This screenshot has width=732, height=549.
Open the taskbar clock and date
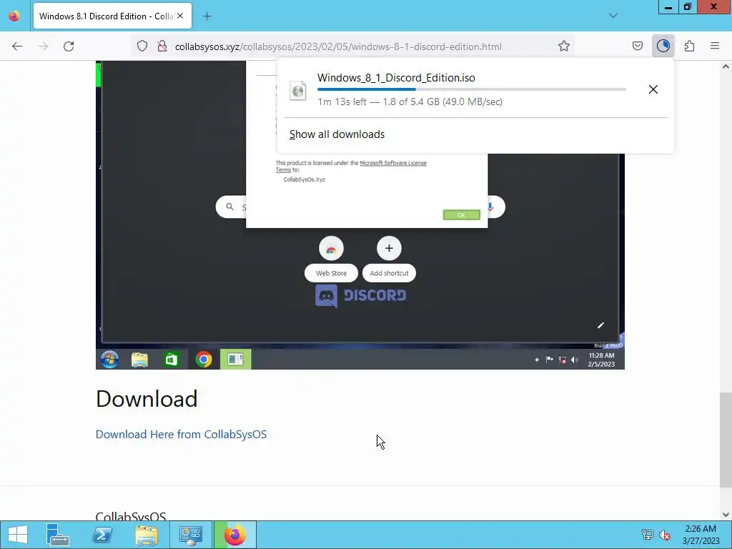point(701,535)
